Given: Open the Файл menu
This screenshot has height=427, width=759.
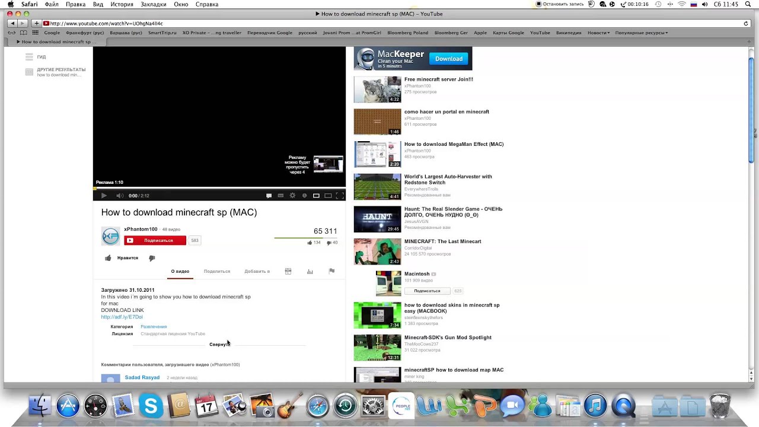Looking at the screenshot, I should tap(52, 4).
